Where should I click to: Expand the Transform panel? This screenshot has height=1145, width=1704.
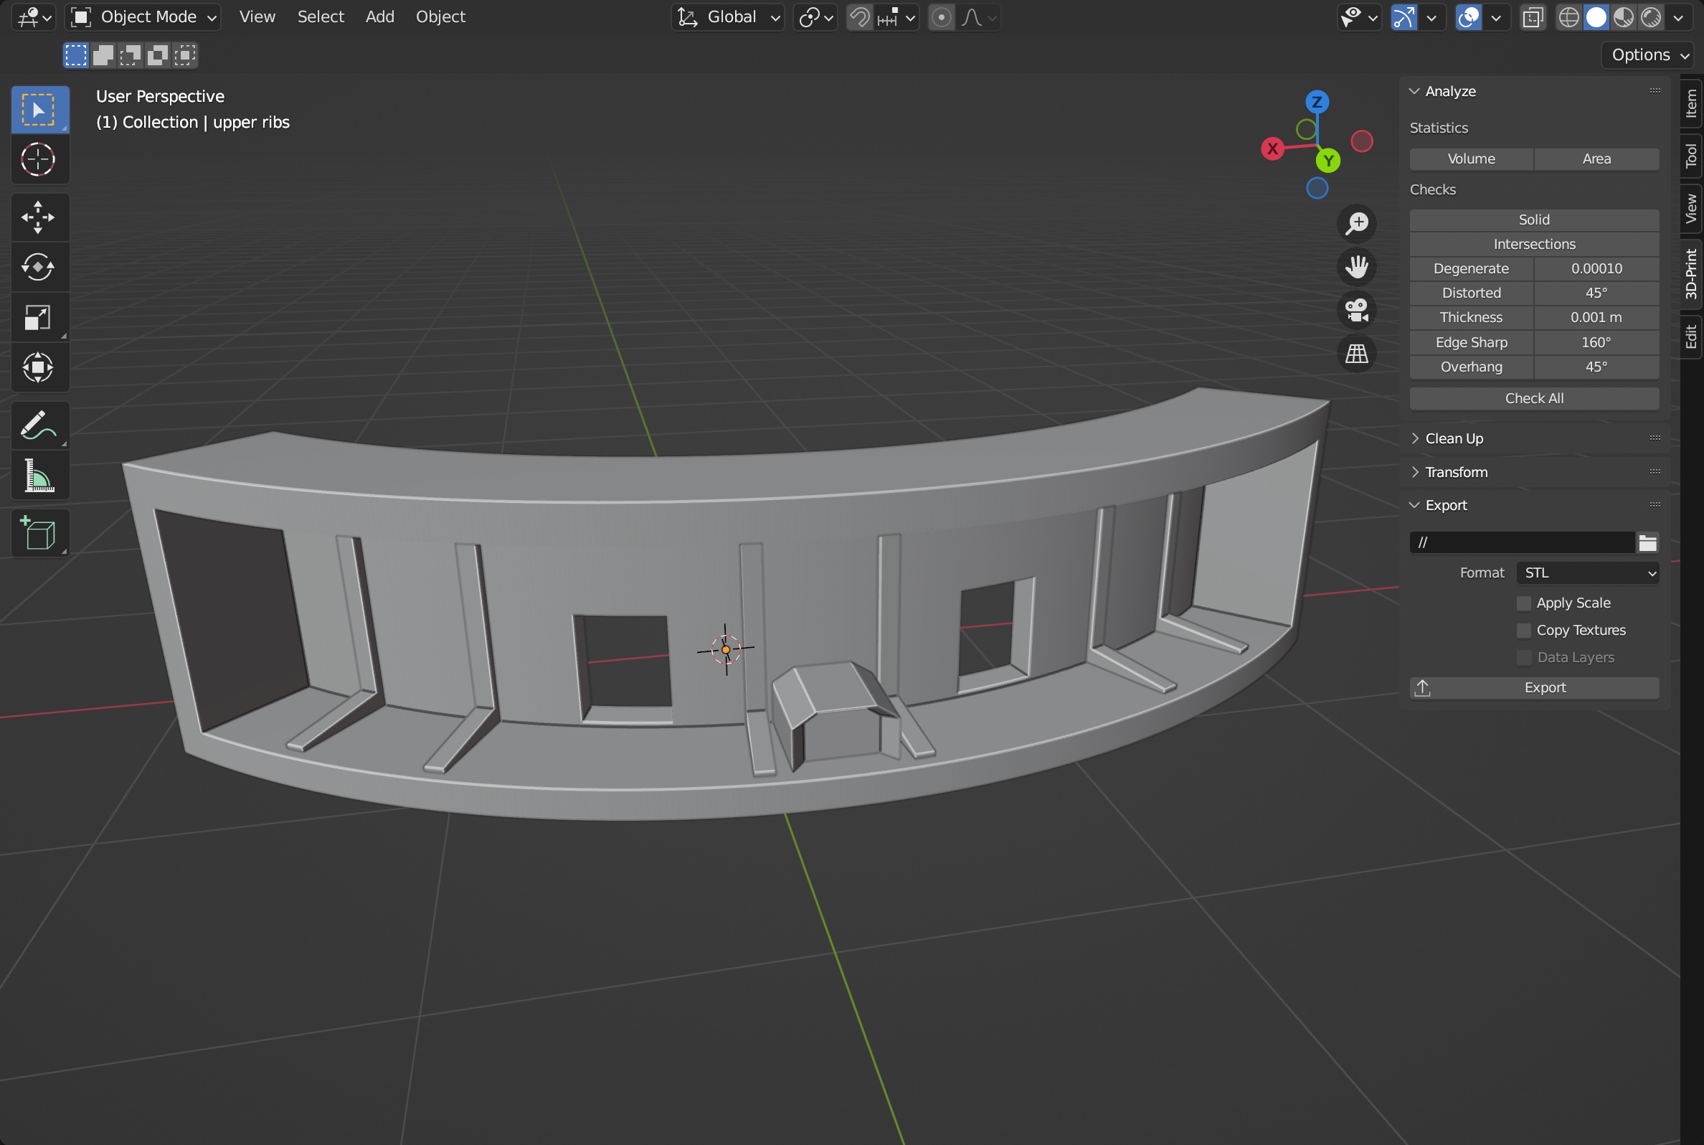tap(1414, 472)
